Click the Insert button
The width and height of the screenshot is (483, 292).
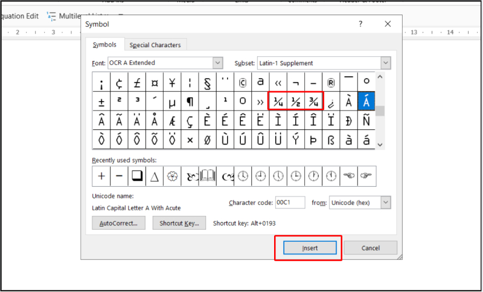pos(310,248)
